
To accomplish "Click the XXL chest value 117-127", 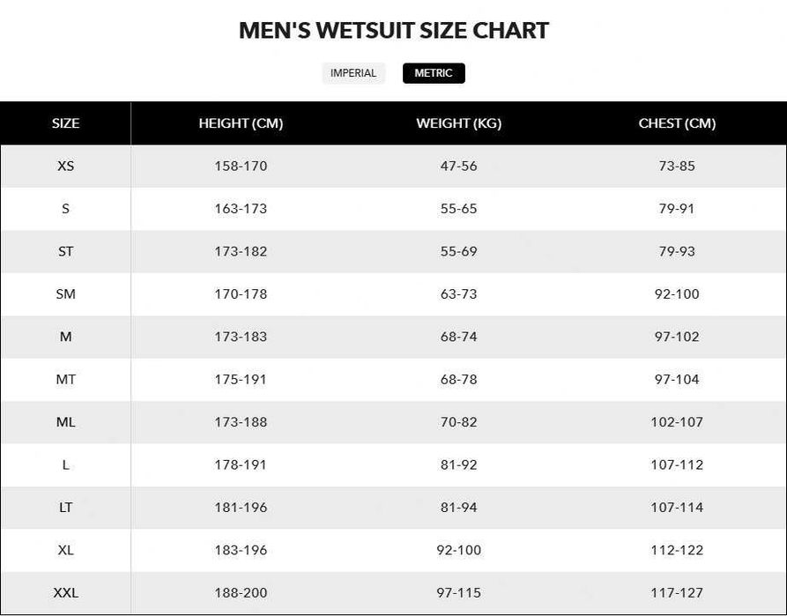I will coord(677,593).
